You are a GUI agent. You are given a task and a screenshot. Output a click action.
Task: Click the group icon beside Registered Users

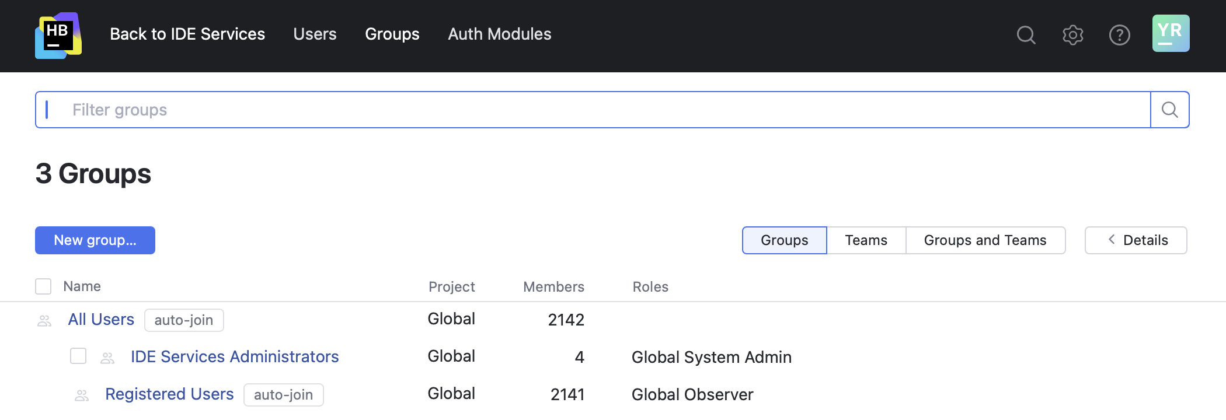82,395
